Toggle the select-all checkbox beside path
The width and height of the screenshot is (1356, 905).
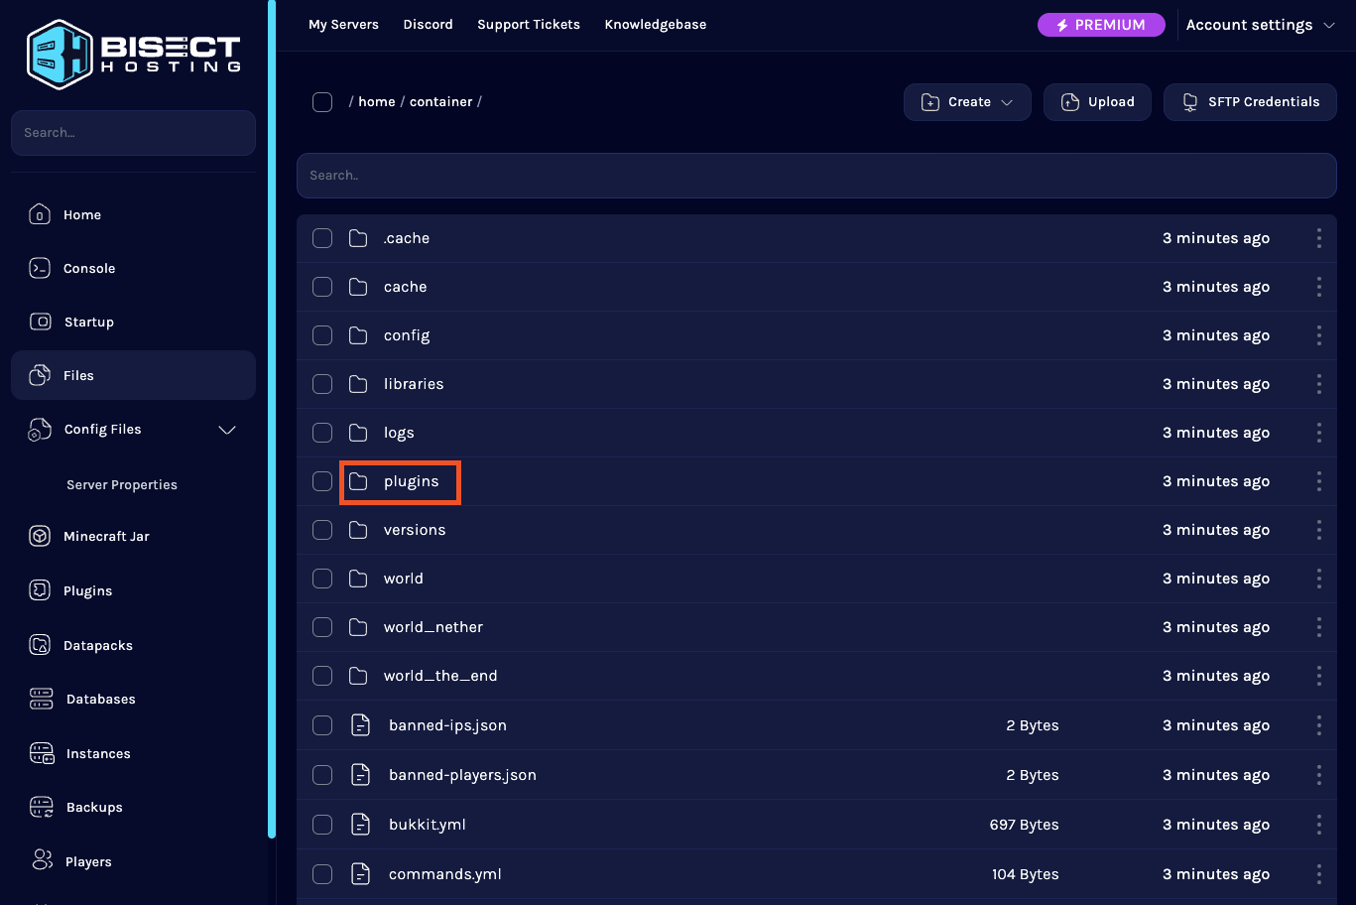click(322, 102)
